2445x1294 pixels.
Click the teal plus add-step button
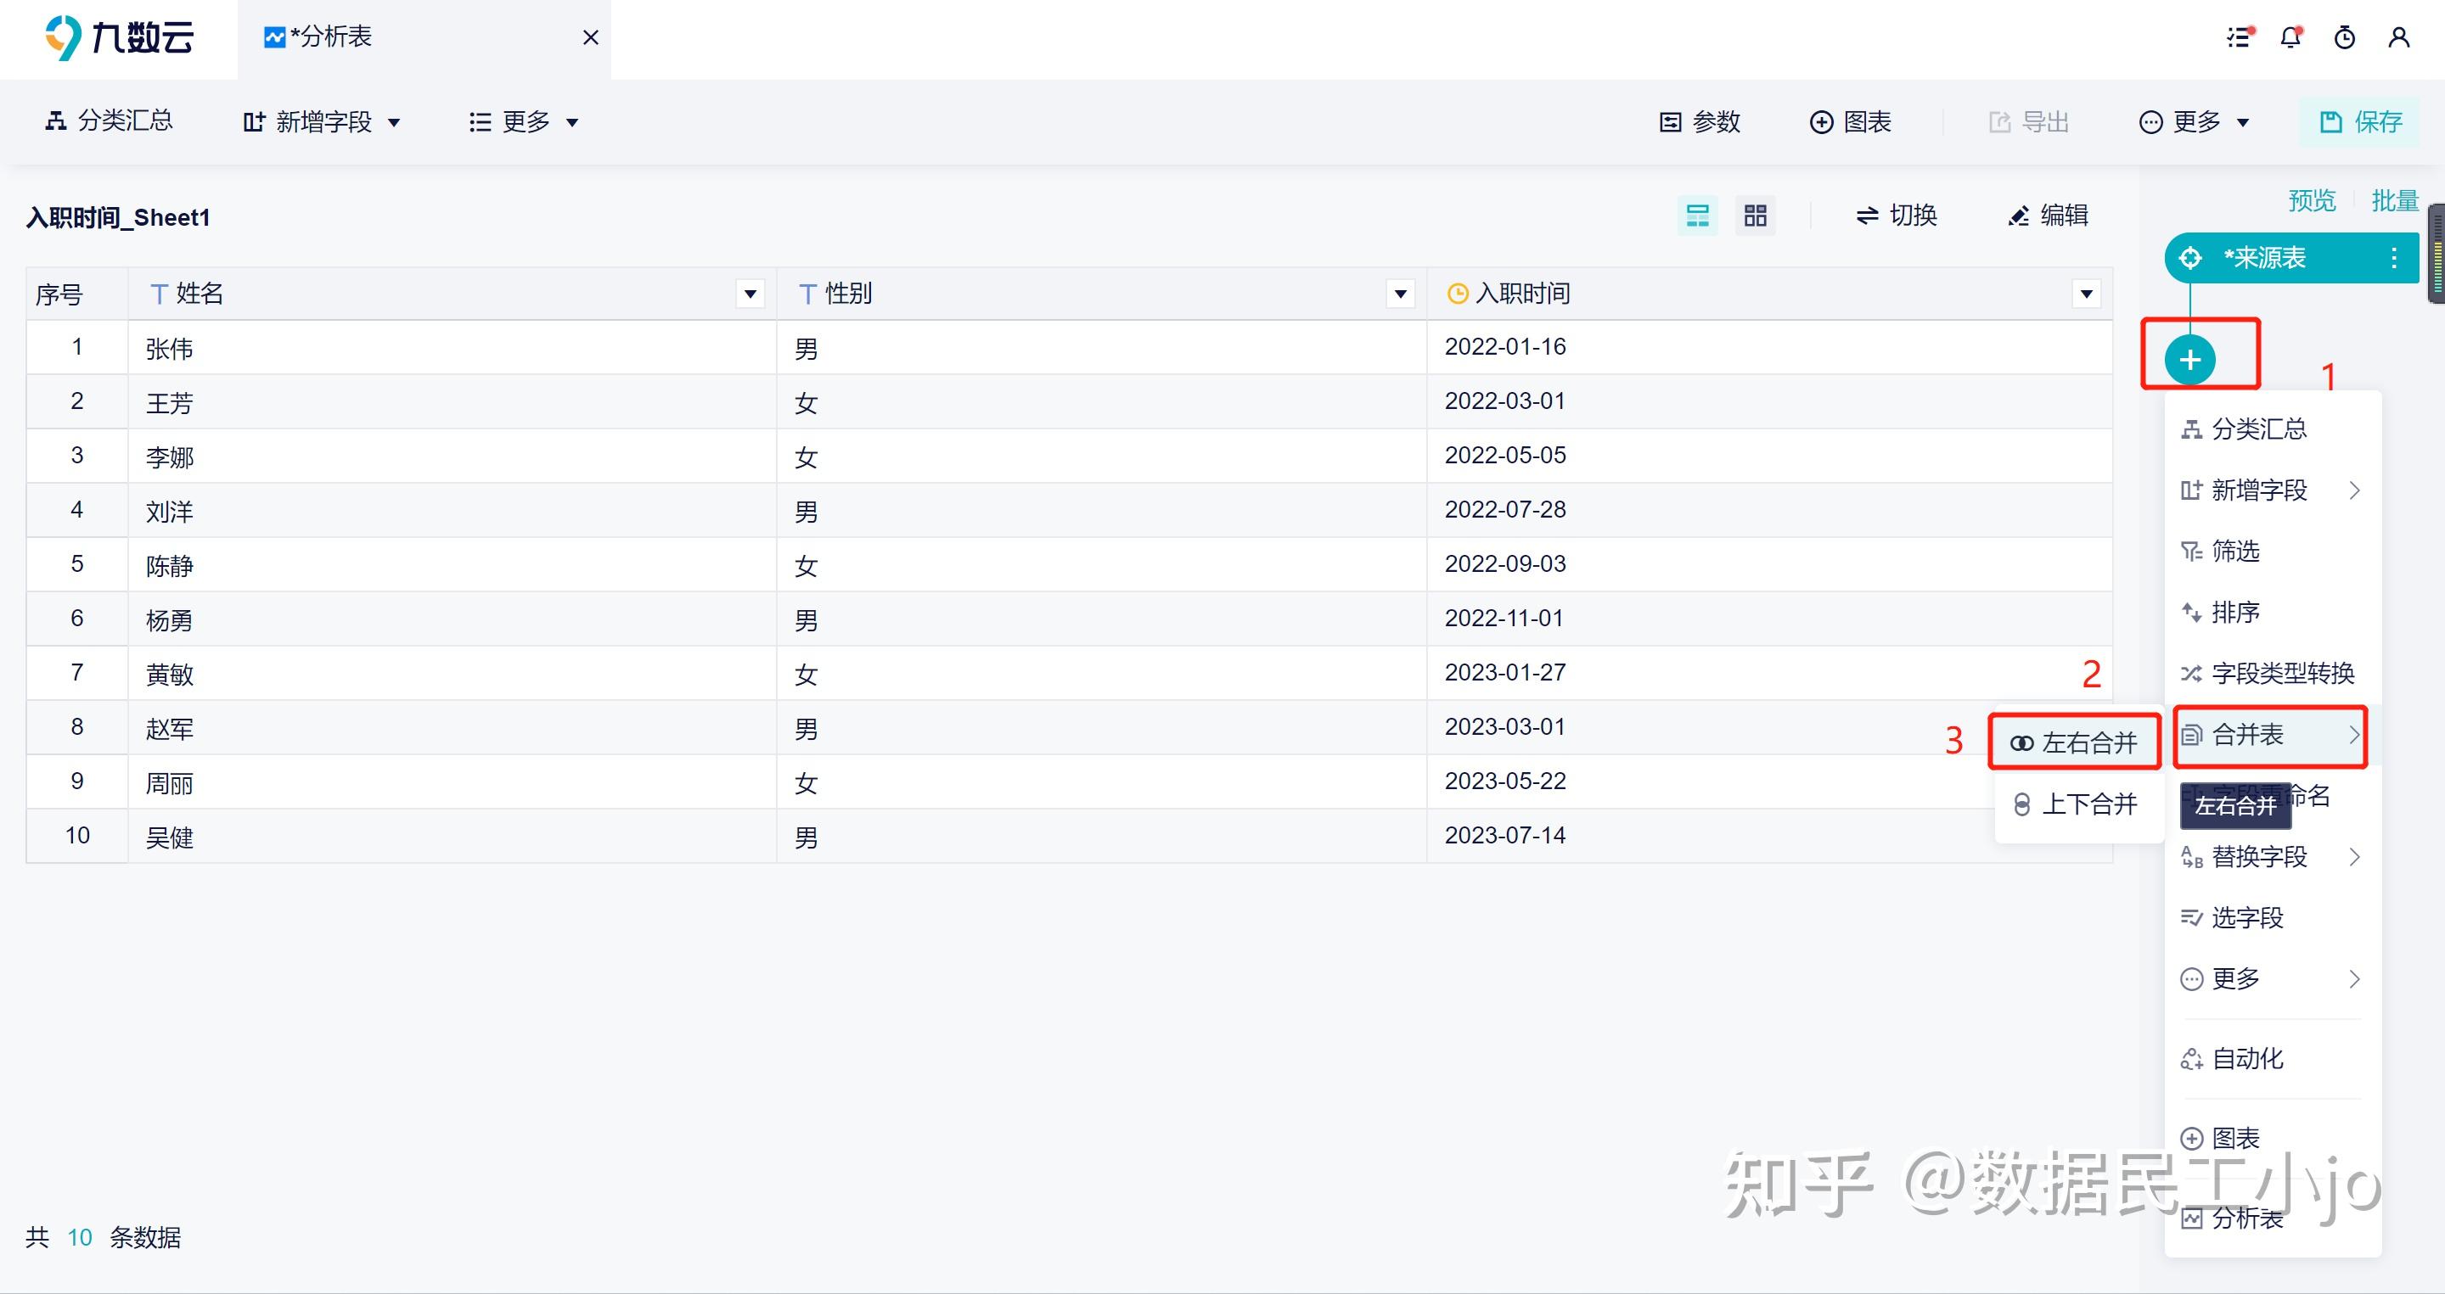pos(2189,360)
